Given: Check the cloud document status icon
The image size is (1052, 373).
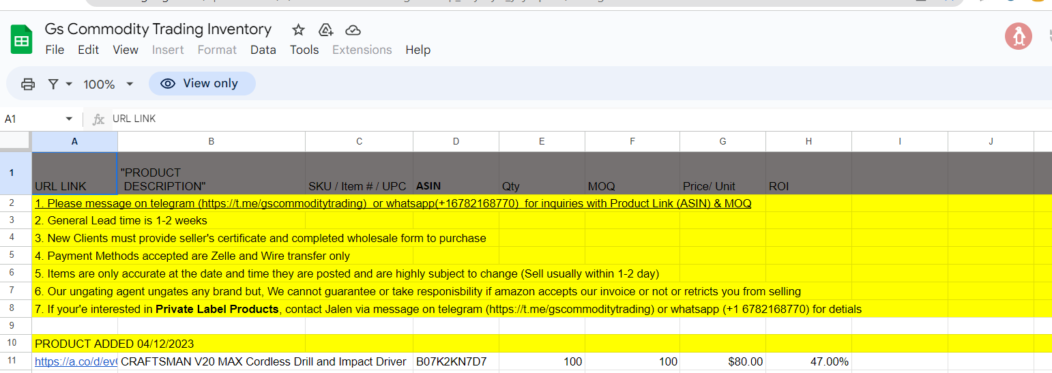Looking at the screenshot, I should pyautogui.click(x=353, y=29).
